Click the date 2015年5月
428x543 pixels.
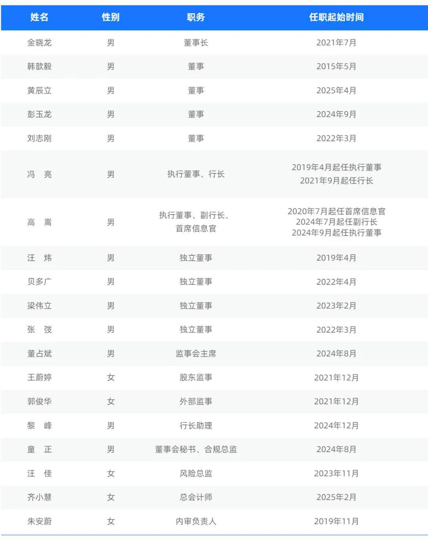(x=336, y=66)
